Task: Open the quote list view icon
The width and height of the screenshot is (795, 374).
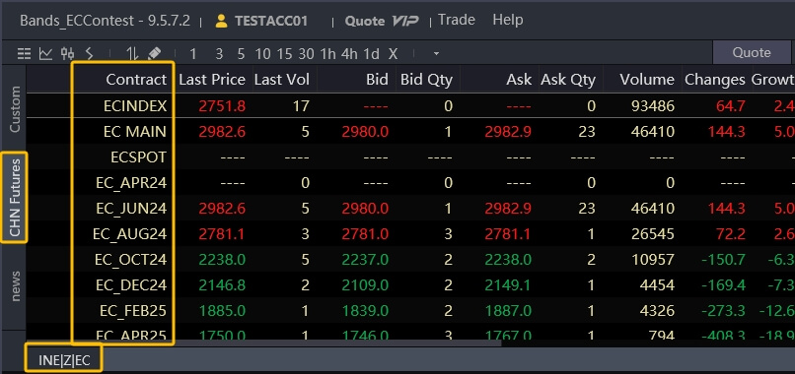Action: [24, 53]
